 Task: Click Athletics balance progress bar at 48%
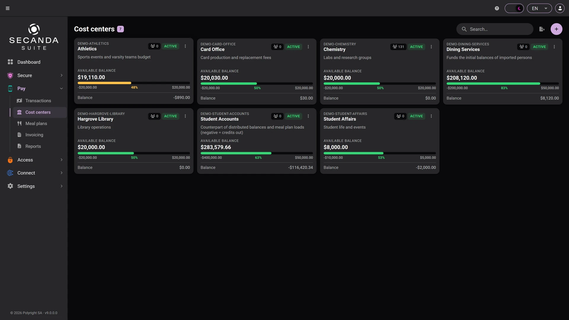pyautogui.click(x=134, y=83)
